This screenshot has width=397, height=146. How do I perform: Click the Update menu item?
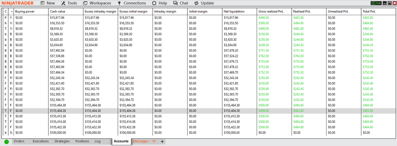(x=204, y=3)
